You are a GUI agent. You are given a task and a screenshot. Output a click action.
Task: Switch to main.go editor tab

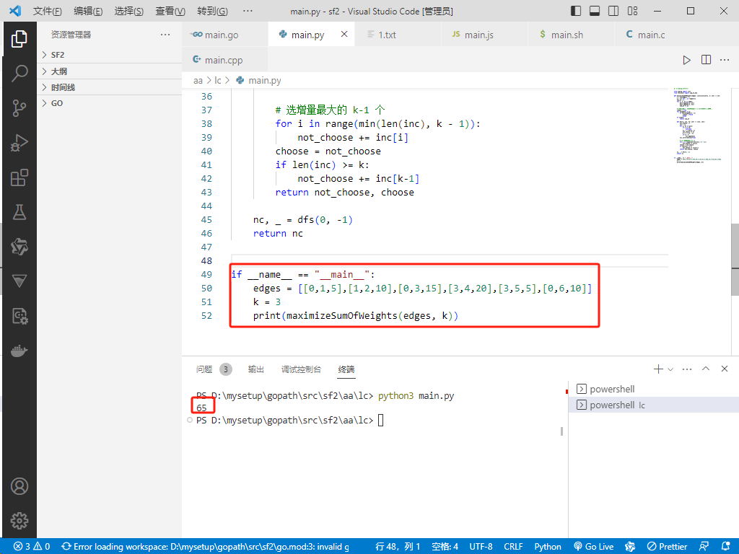tap(225, 35)
